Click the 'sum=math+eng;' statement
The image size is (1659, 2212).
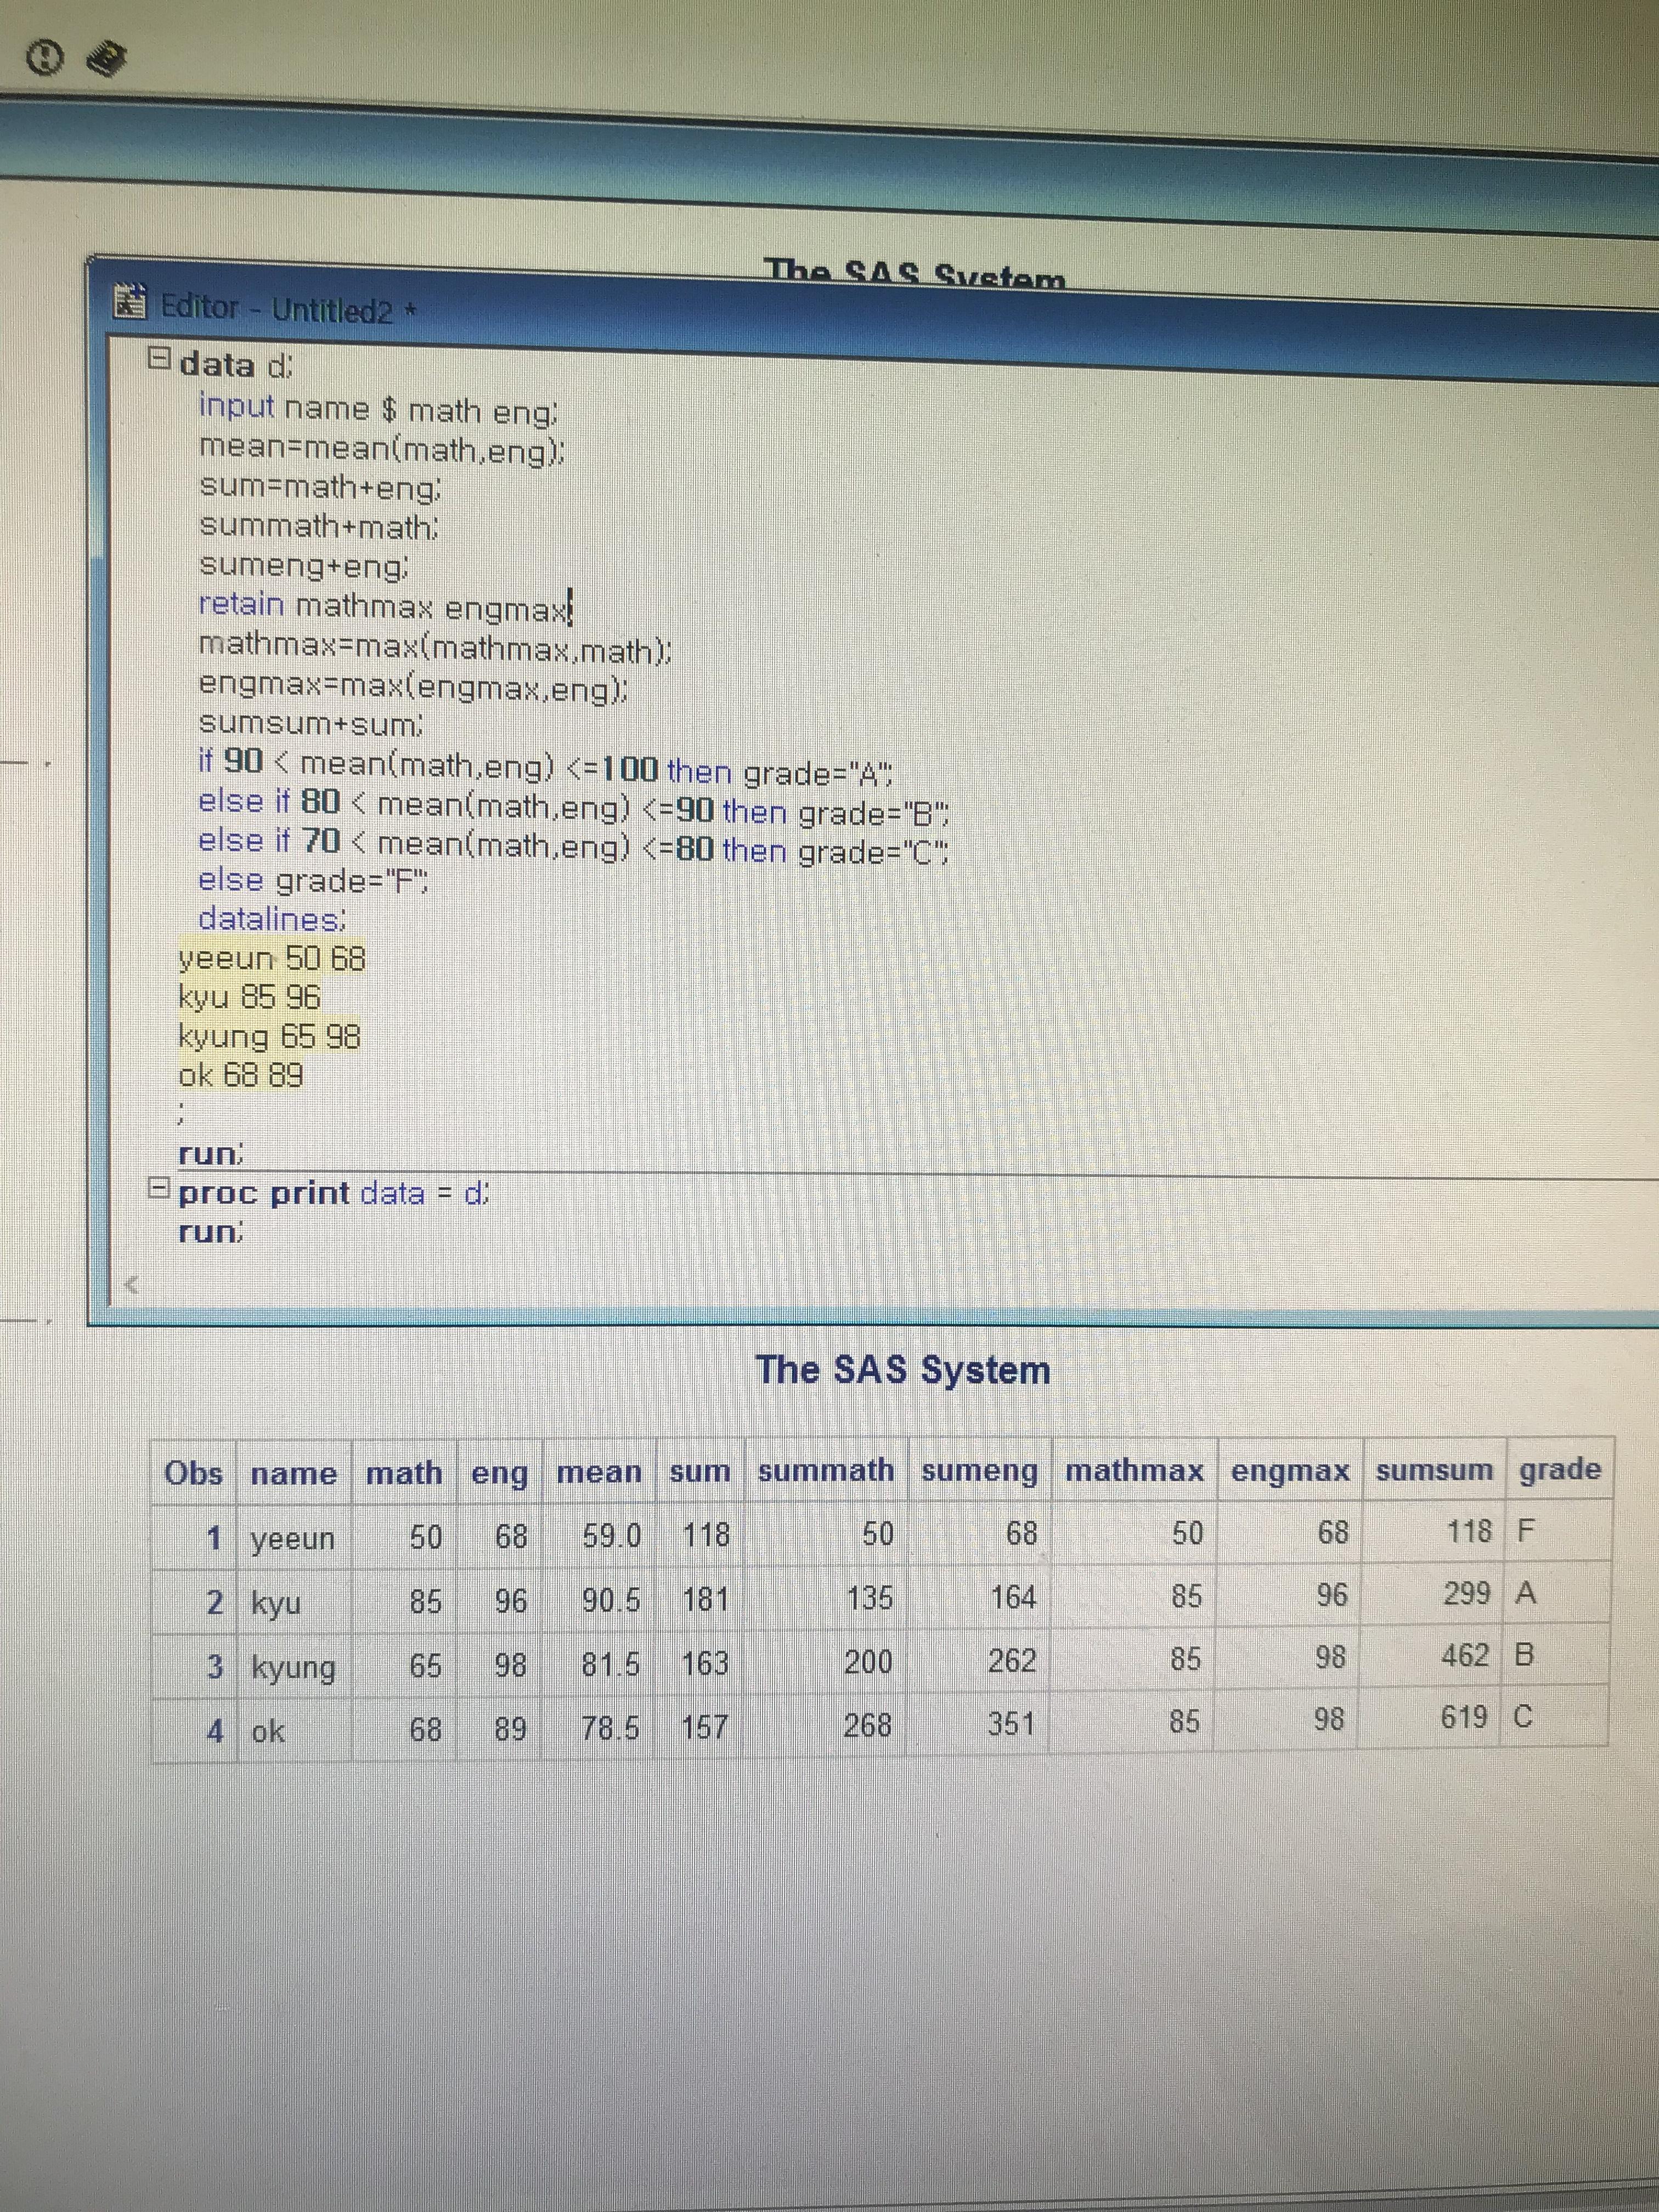click(320, 487)
